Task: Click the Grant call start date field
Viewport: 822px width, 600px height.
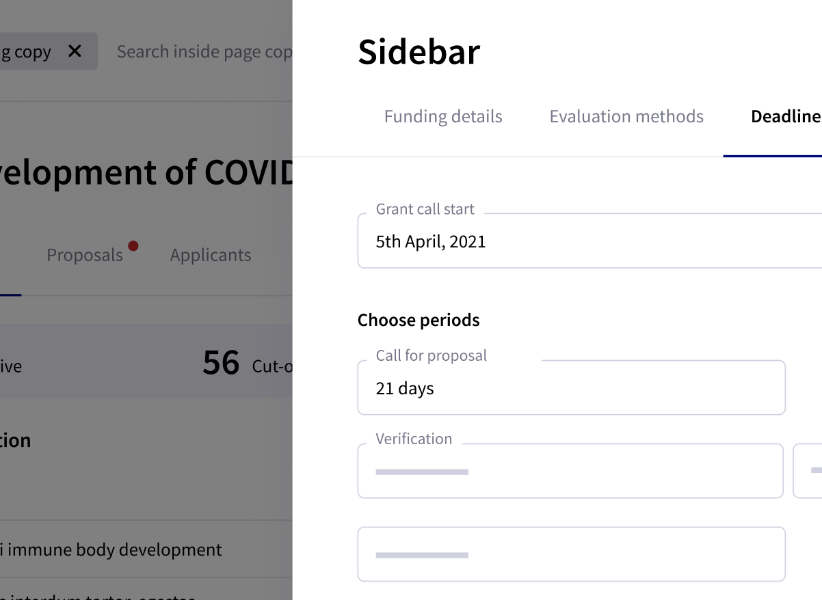Action: coord(588,242)
